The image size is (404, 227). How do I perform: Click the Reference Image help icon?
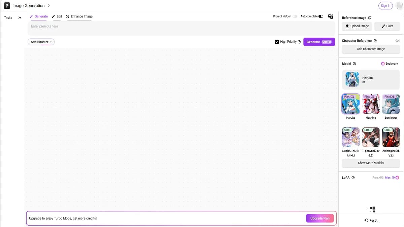370,18
